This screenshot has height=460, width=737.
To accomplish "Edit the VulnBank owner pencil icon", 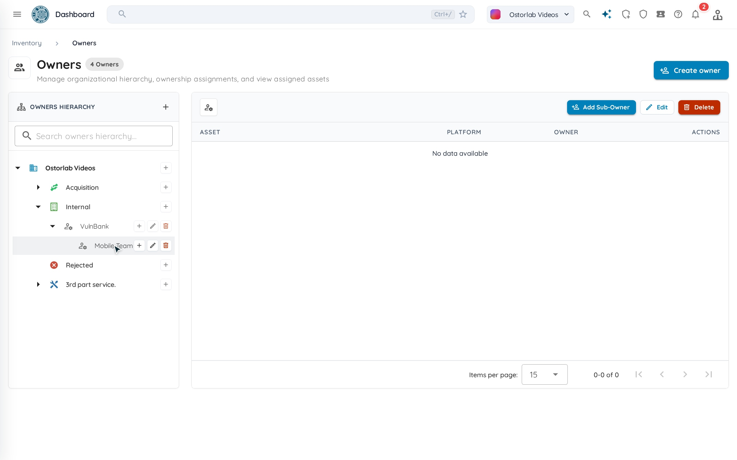I will (153, 226).
